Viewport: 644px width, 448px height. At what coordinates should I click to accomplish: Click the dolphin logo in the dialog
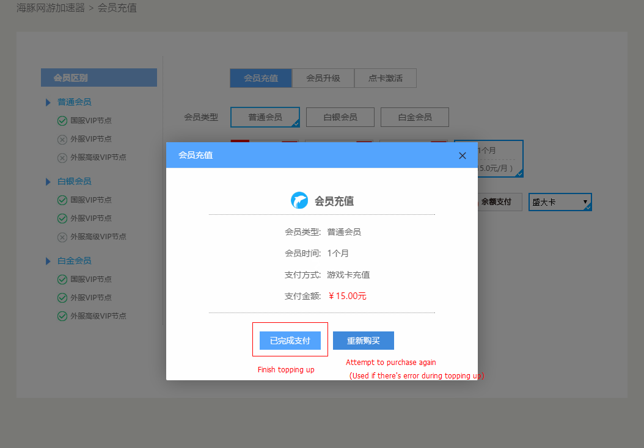299,201
